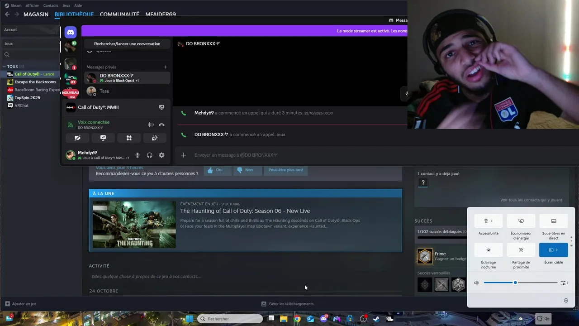579x326 pixels.
Task: Adjust the system volume slider
Action: point(521,283)
